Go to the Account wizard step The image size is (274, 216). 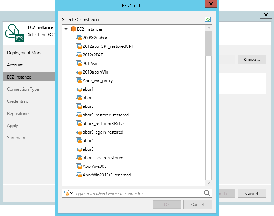pyautogui.click(x=15, y=65)
